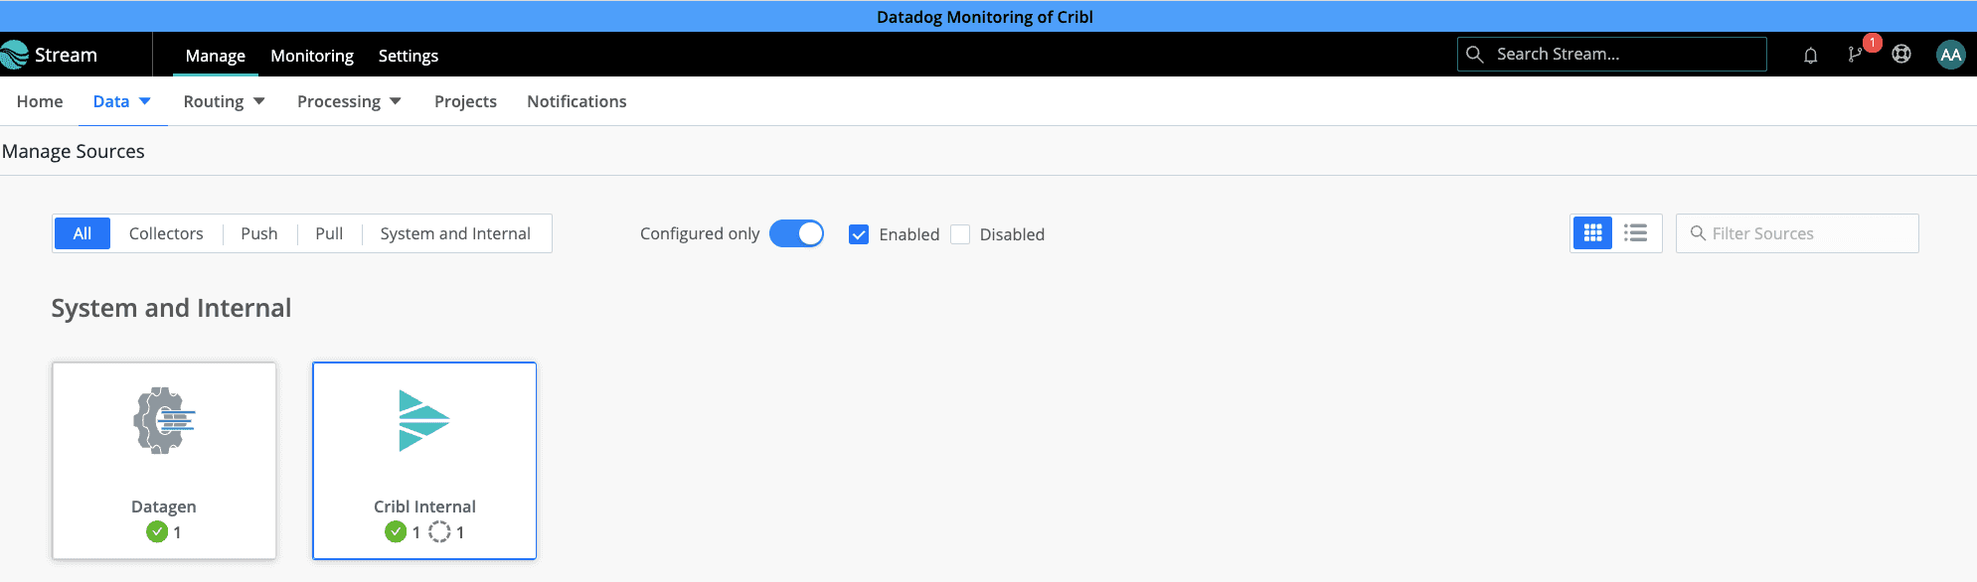Screen dimensions: 1977x582
Task: Uncheck the Enabled checkbox
Action: tap(859, 234)
